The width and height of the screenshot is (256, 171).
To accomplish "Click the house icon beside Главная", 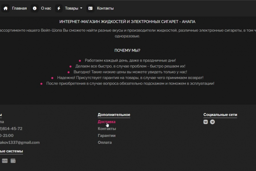I will (5, 8).
